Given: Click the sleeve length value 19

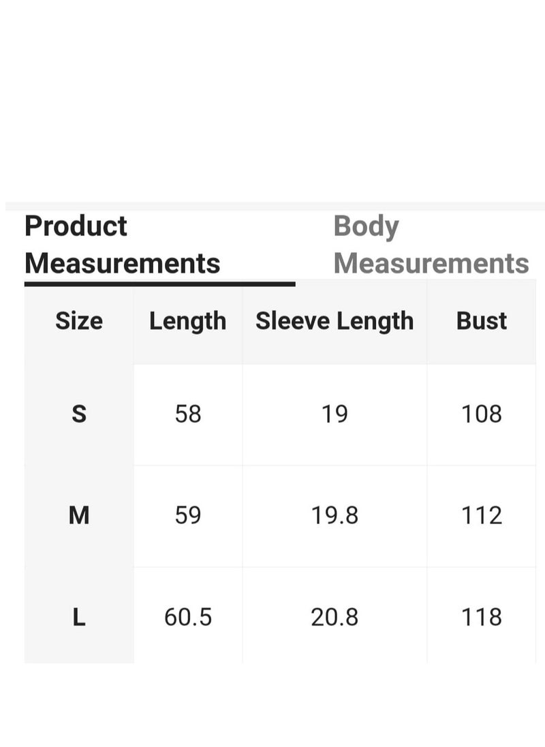Looking at the screenshot, I should [334, 414].
